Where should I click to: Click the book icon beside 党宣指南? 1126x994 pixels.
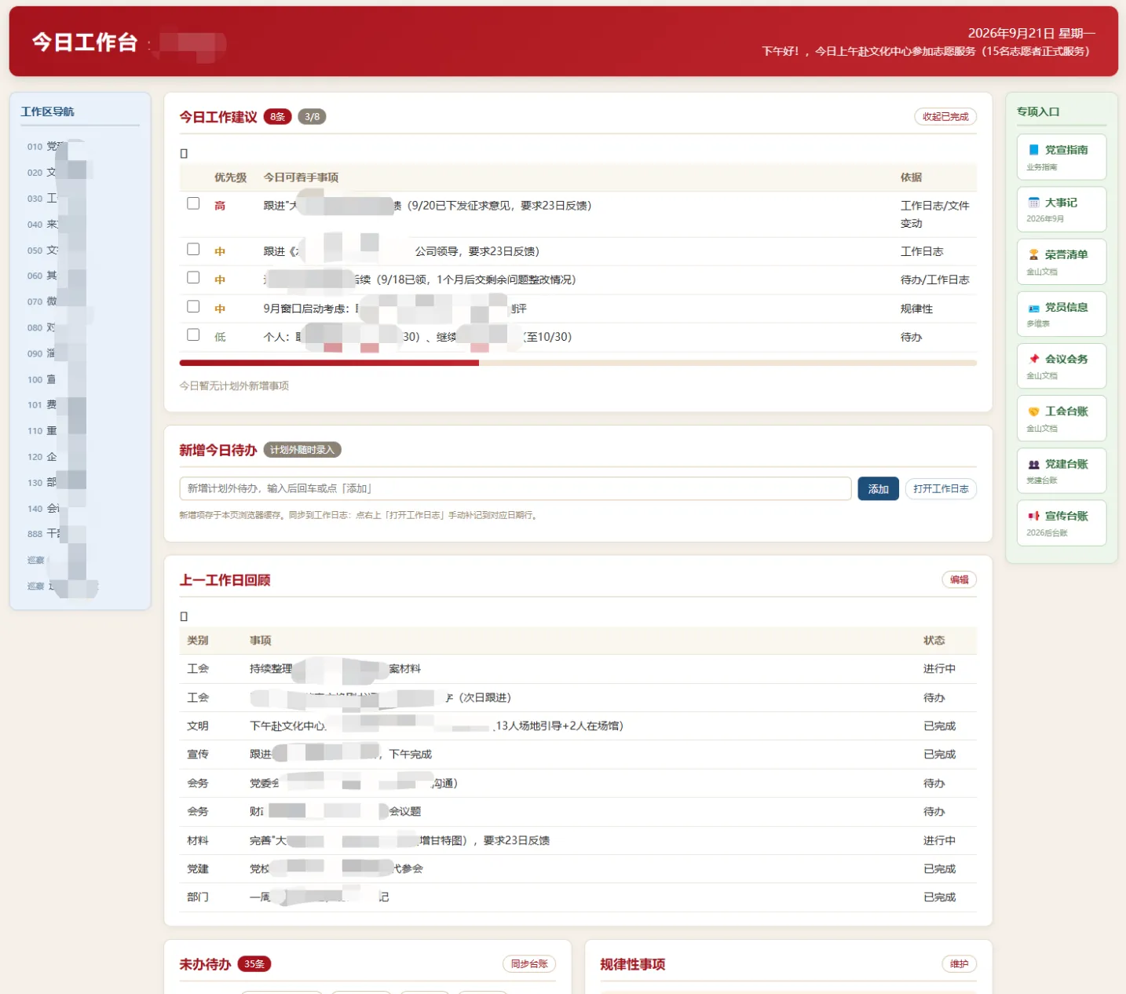pos(1033,150)
